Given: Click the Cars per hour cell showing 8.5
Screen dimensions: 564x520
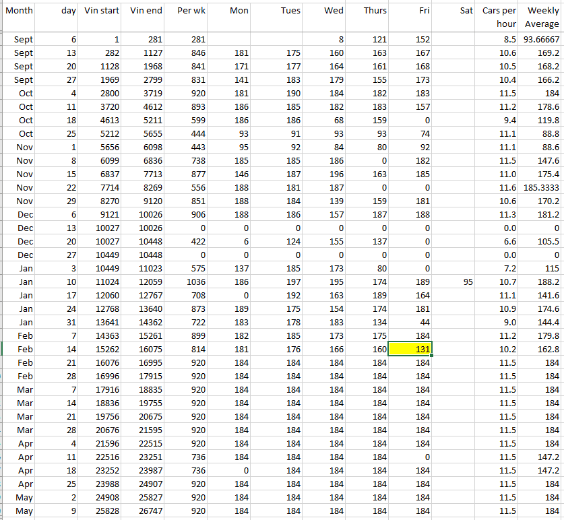Looking at the screenshot, I should click(499, 40).
